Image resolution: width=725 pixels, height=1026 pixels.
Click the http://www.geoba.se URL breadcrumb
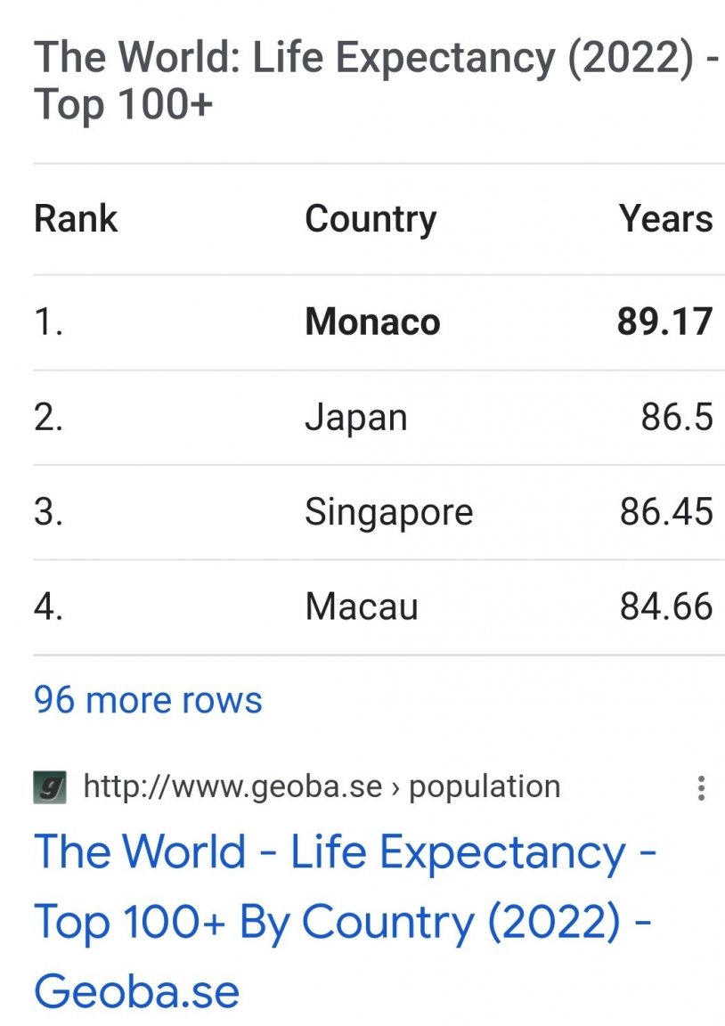click(x=233, y=786)
